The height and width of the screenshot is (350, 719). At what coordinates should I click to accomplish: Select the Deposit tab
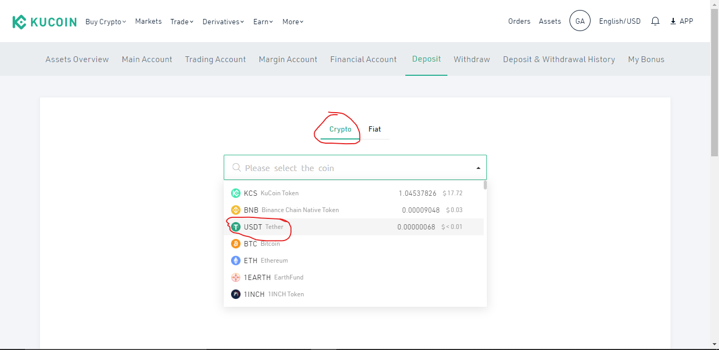[x=426, y=59]
